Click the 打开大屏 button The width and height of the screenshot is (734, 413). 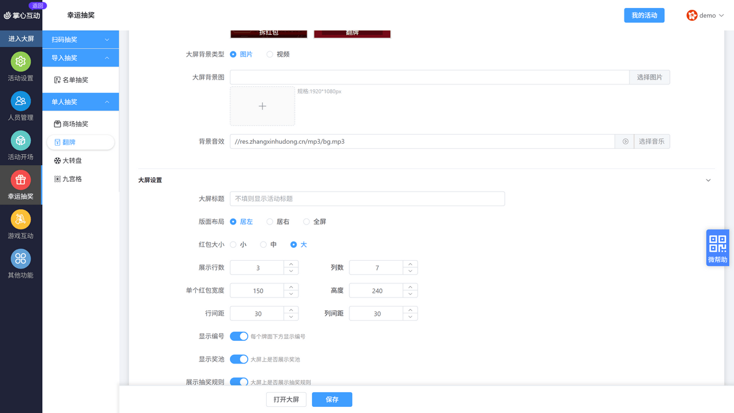pyautogui.click(x=286, y=400)
